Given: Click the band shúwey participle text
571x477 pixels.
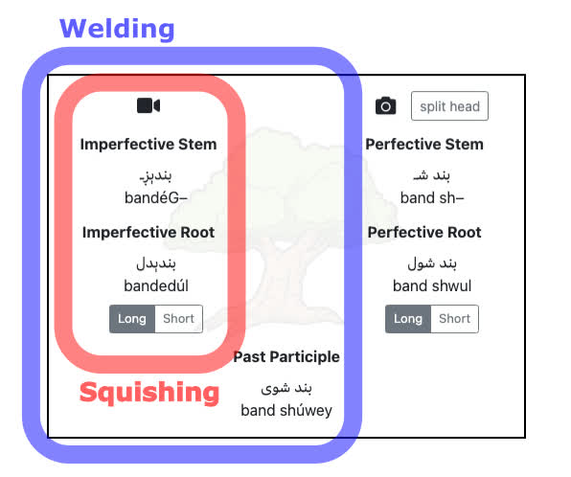Looking at the screenshot, I should point(286,410).
